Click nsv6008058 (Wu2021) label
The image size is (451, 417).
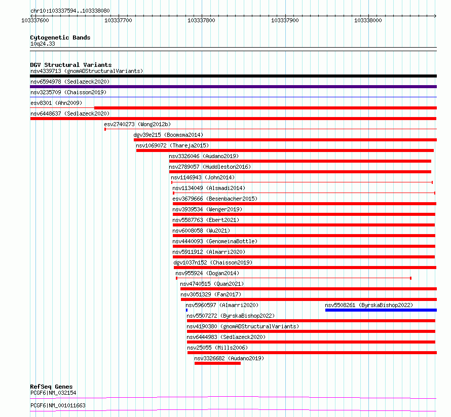pyautogui.click(x=201, y=231)
